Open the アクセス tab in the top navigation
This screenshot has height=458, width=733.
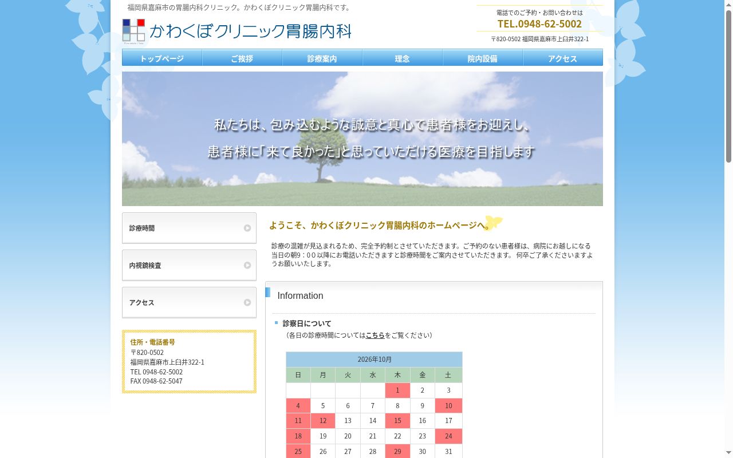pos(563,58)
